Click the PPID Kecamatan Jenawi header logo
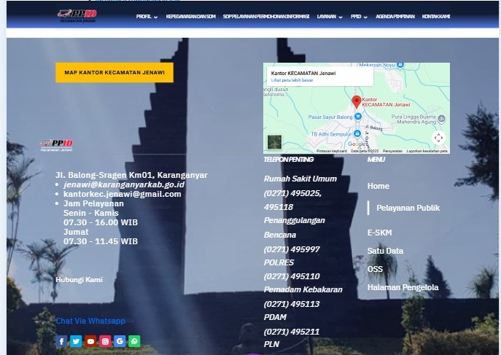501x355 pixels. point(77,15)
